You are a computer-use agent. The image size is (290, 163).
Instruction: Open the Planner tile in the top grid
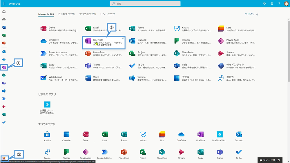(x=192, y=41)
